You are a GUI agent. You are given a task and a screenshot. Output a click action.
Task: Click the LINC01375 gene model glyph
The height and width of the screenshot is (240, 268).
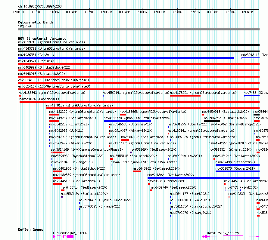click(x=231, y=237)
